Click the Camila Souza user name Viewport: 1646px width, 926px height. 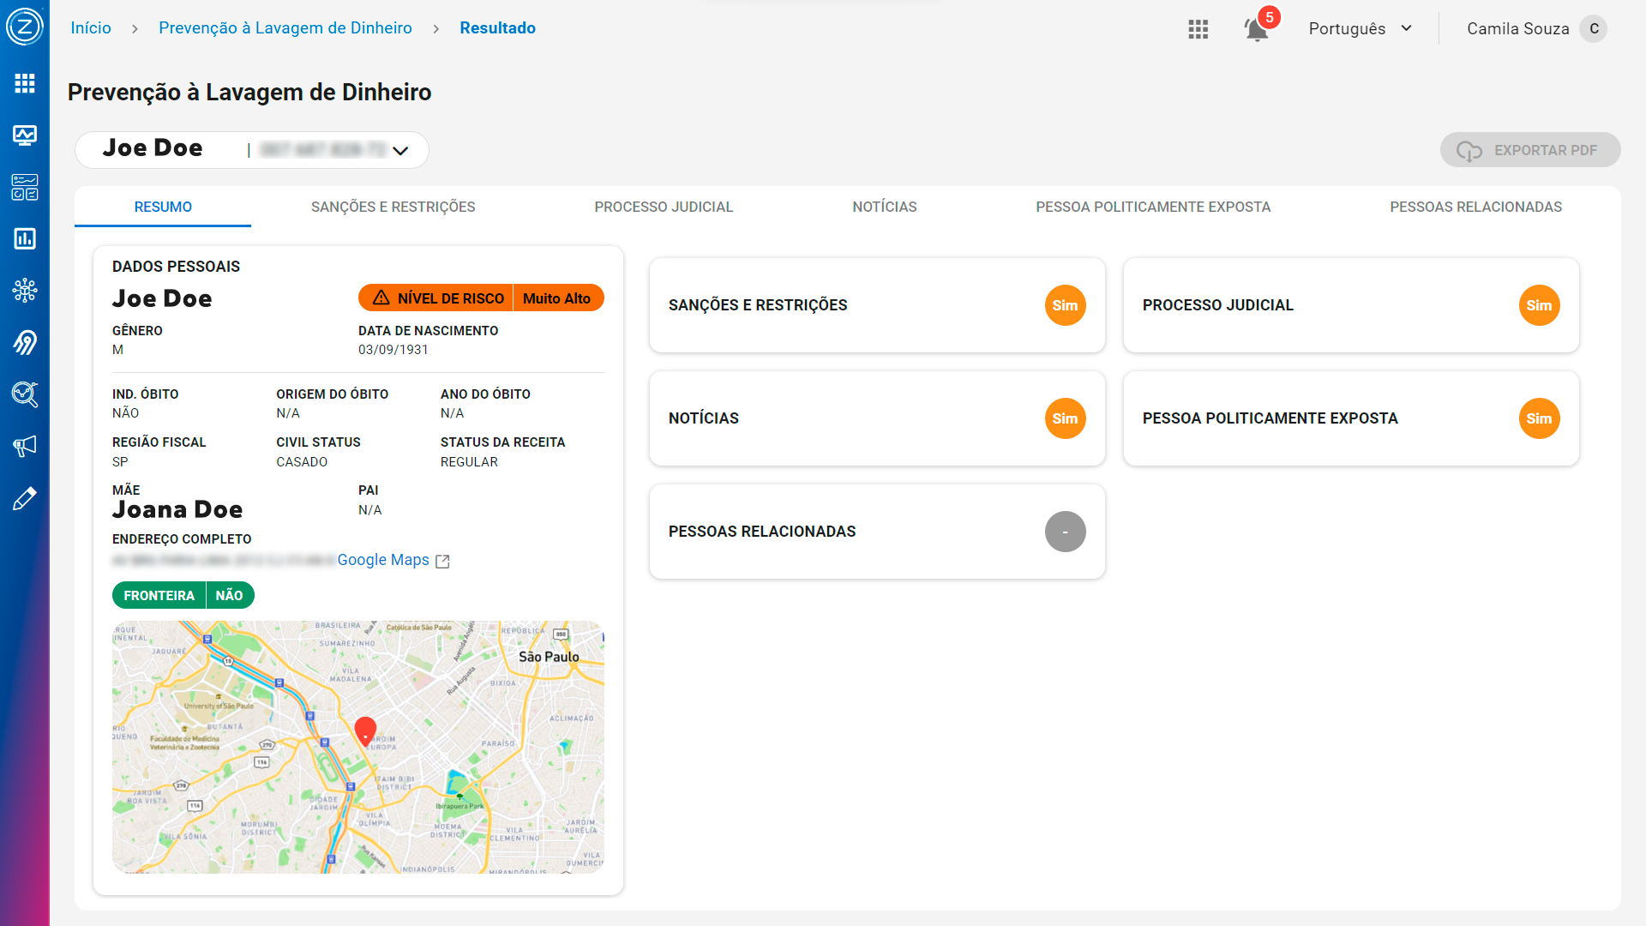pos(1517,28)
